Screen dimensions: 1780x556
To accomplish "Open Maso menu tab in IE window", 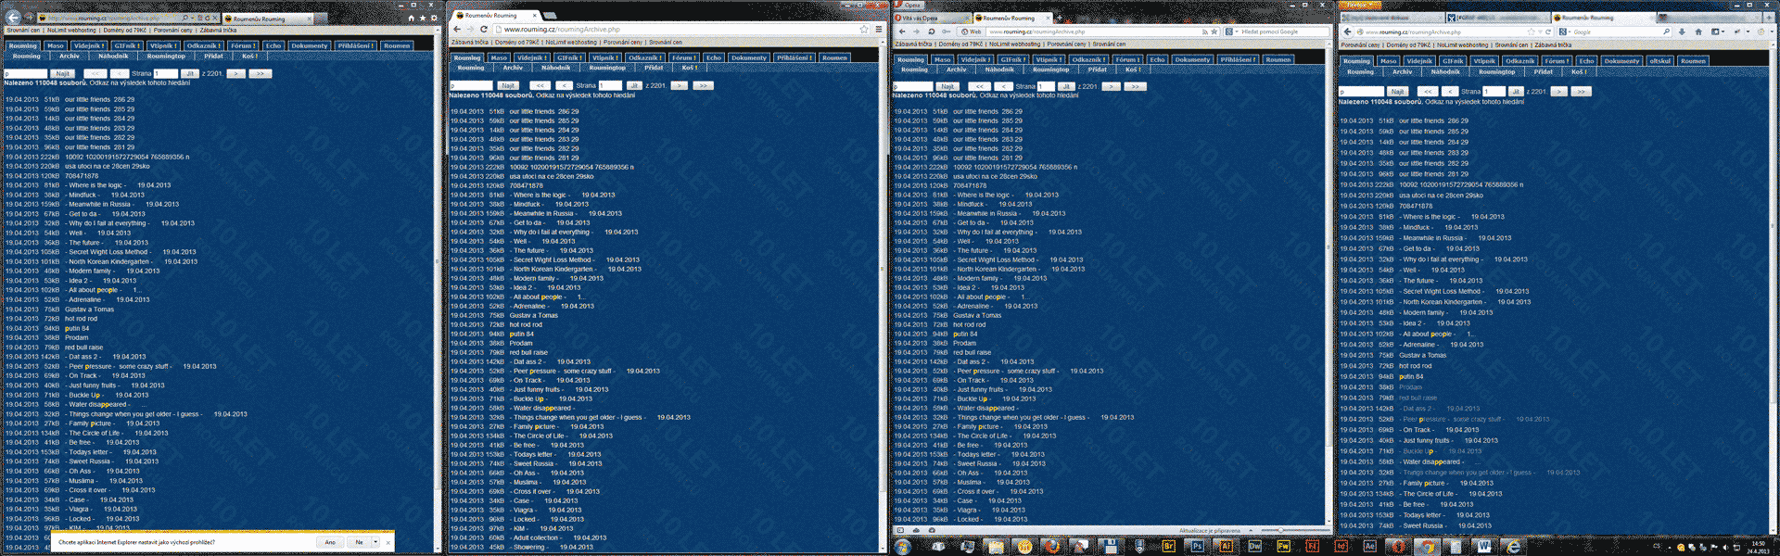I will (56, 45).
